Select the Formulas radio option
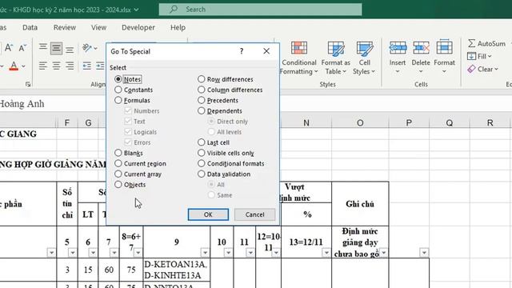The image size is (512, 288). 118,100
